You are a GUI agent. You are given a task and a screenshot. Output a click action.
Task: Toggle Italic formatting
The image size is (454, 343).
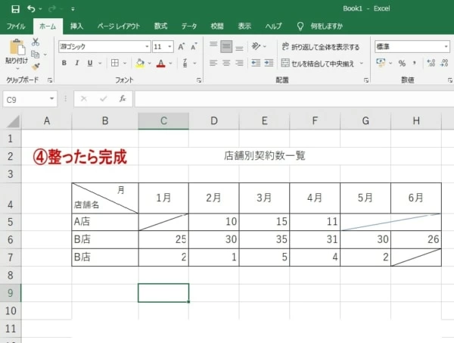[x=77, y=63]
